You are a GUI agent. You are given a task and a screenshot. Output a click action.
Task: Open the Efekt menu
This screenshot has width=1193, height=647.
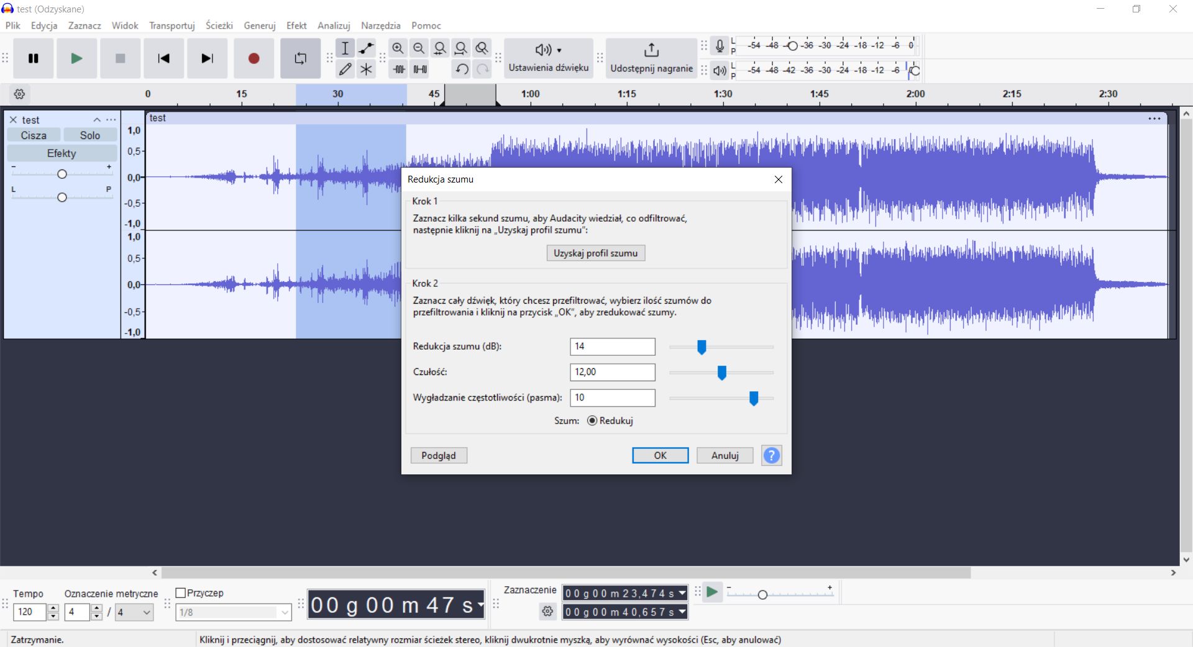[x=296, y=25]
